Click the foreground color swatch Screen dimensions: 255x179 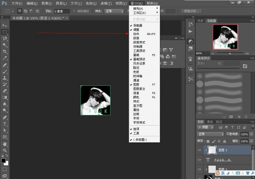(3, 160)
